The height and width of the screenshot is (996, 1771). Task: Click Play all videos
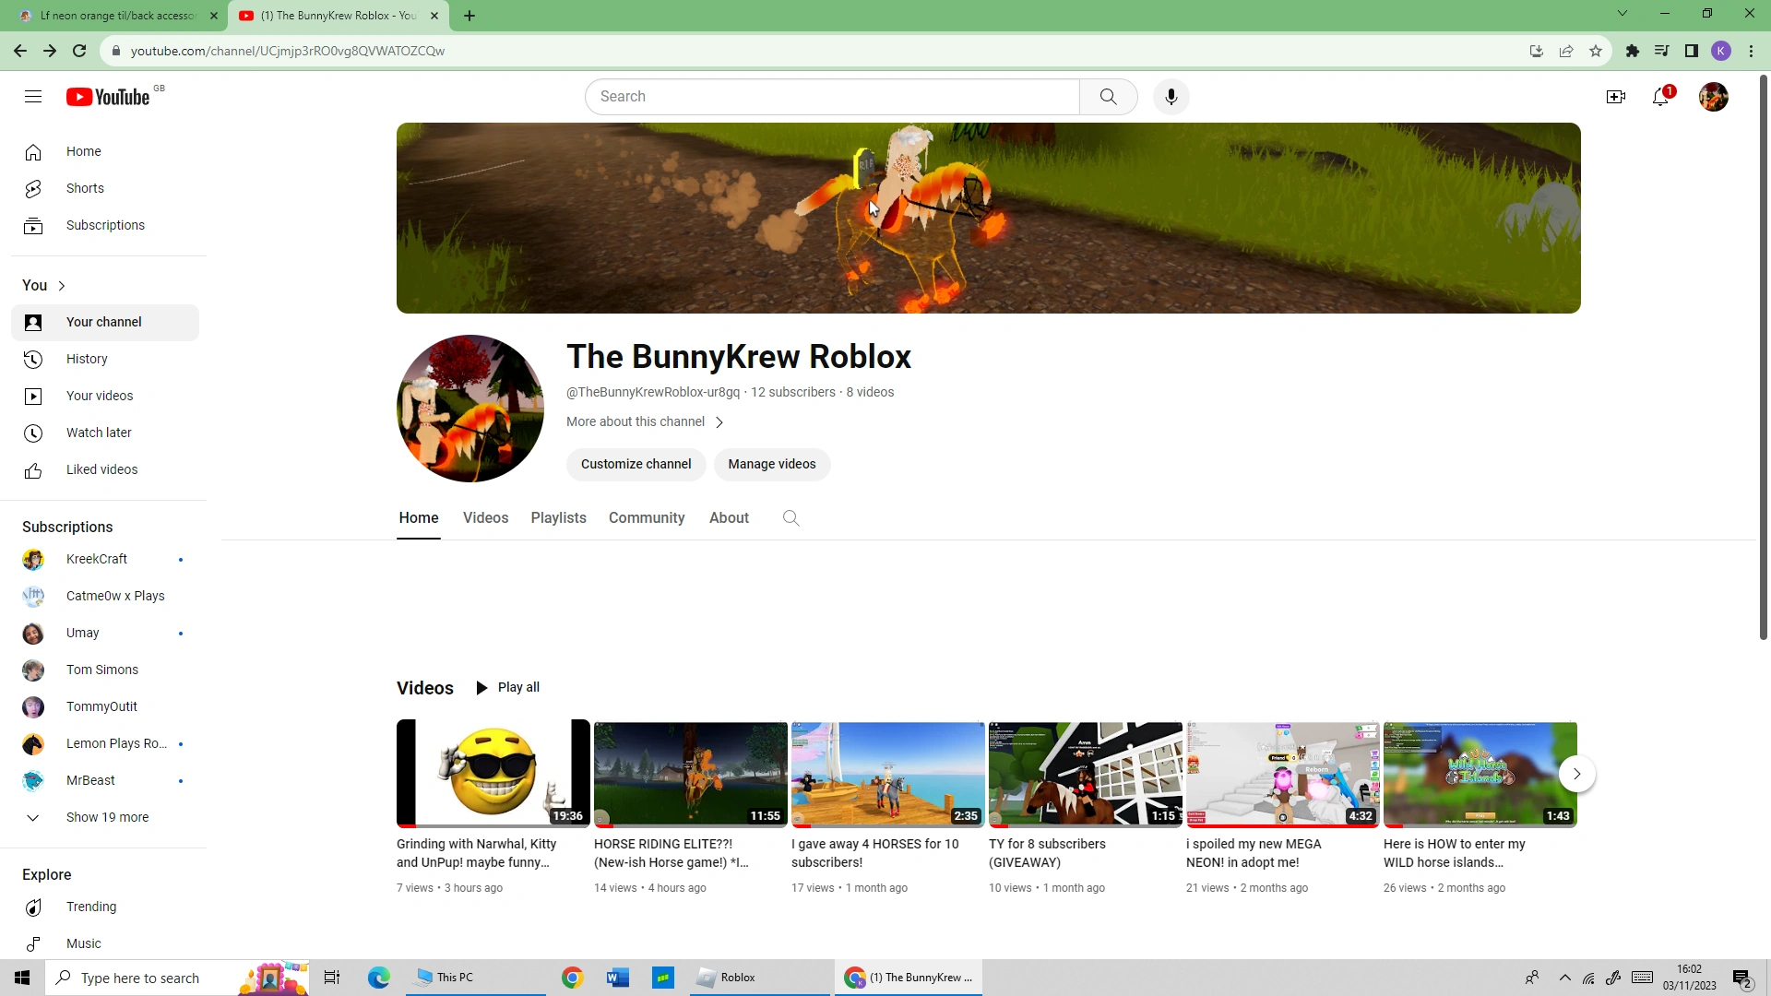pyautogui.click(x=507, y=687)
